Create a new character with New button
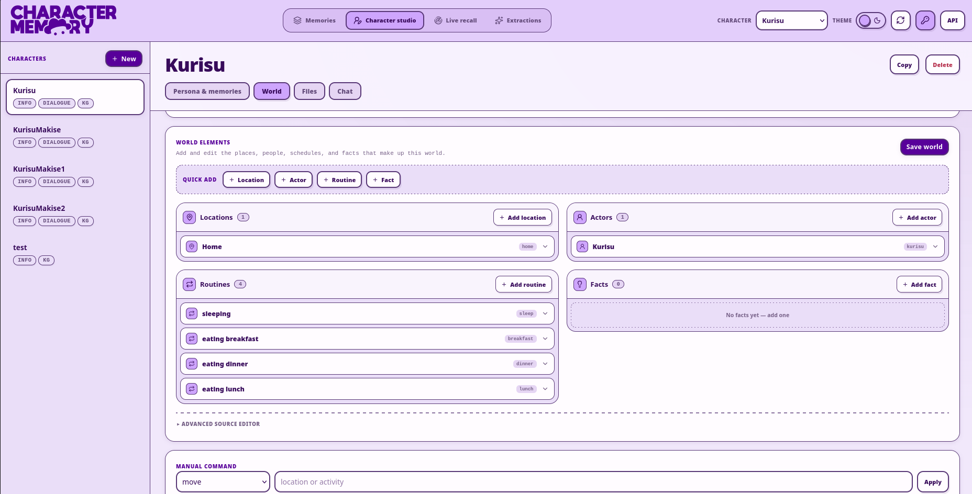972x494 pixels. pyautogui.click(x=124, y=59)
